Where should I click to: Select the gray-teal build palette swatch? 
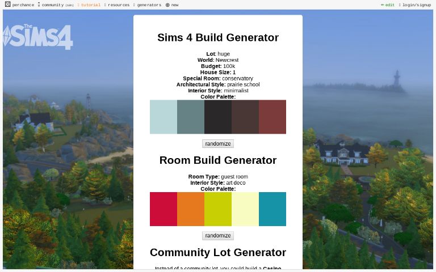[x=191, y=117]
